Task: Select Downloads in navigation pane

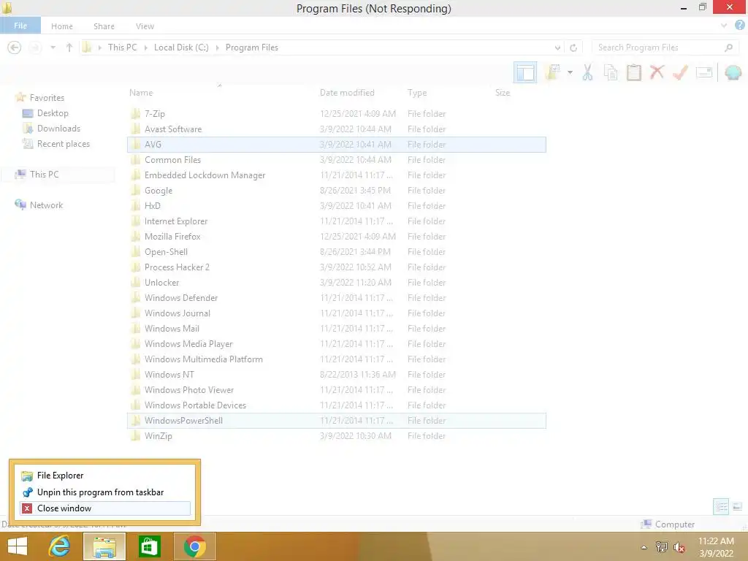Action: (58, 129)
